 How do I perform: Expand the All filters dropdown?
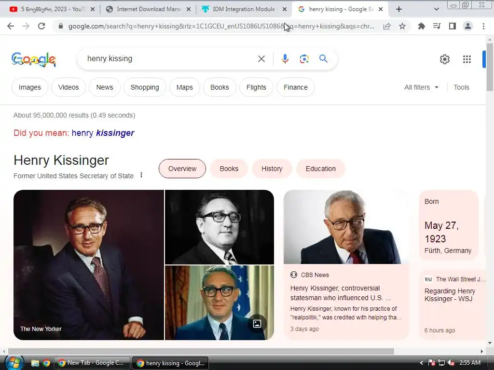point(421,87)
